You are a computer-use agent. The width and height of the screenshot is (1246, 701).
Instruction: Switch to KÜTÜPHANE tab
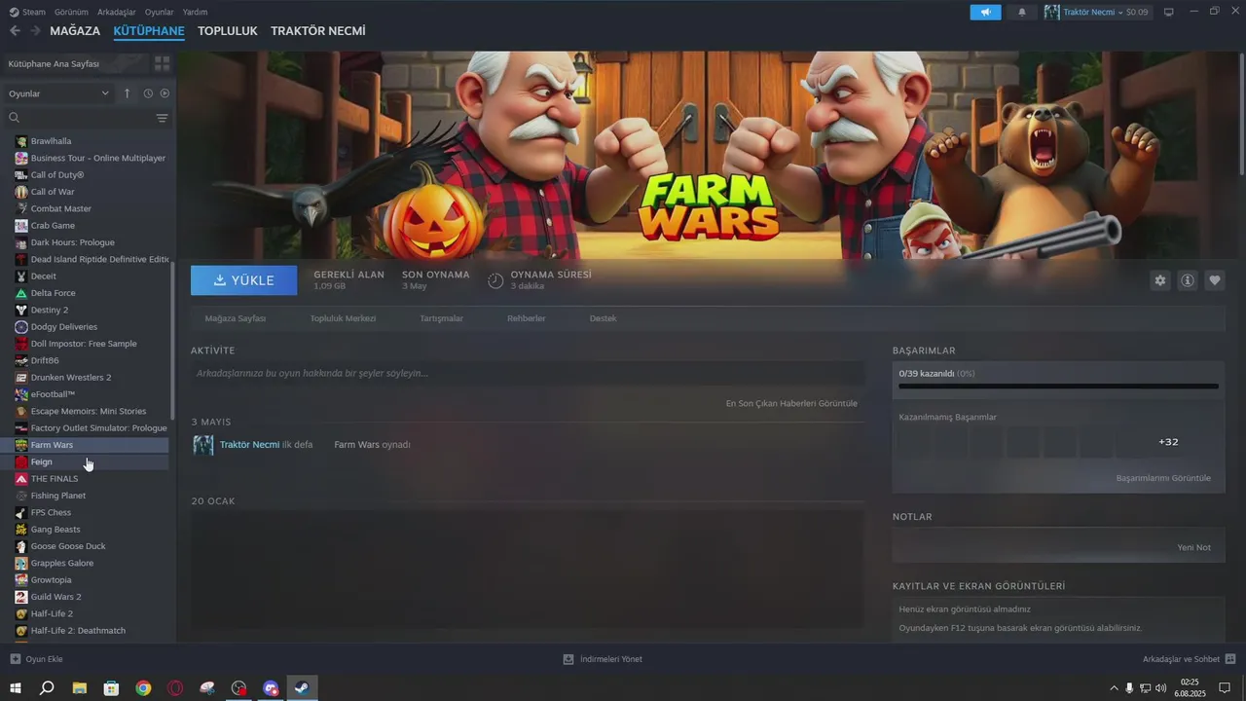(149, 31)
